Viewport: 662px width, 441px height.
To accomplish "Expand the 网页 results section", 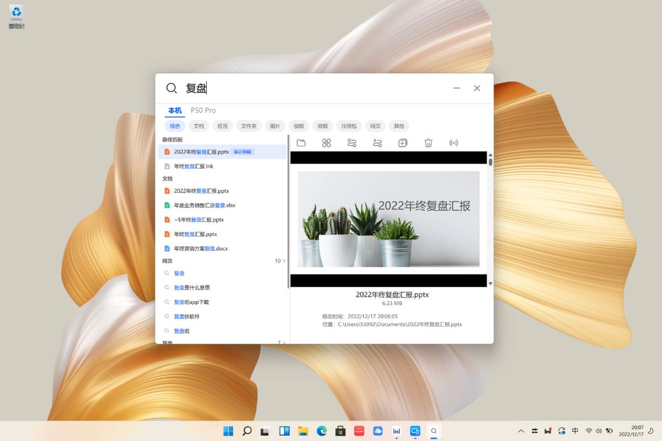I will point(281,260).
